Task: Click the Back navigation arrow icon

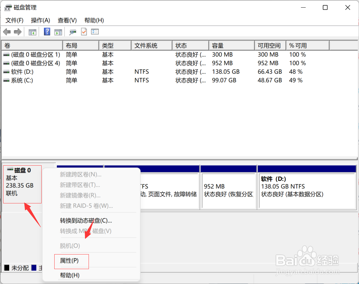Action: tap(7, 31)
